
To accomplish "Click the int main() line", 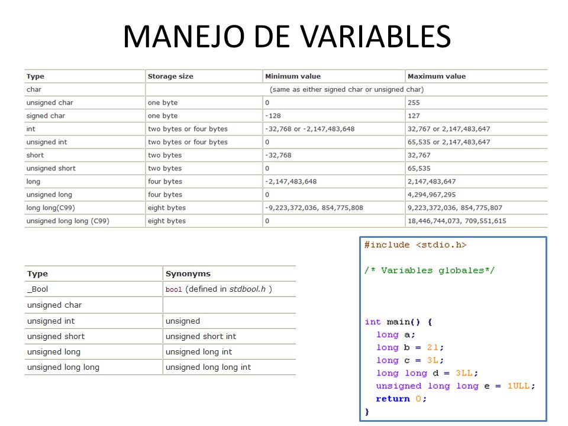I will (398, 322).
